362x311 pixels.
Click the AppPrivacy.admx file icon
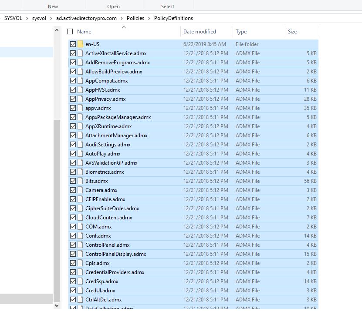(80, 99)
